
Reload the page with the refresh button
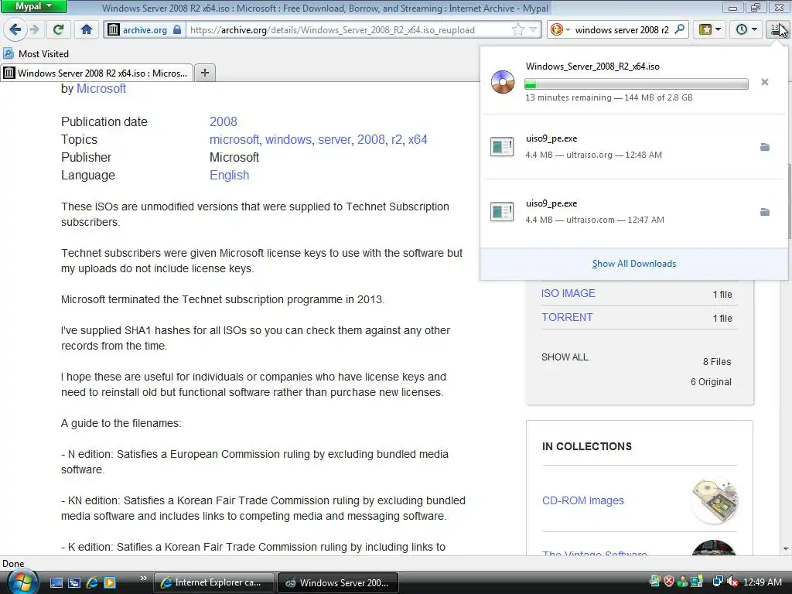58,29
